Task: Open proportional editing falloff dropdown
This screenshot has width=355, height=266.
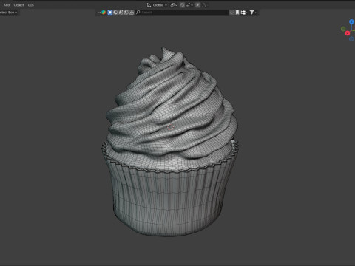Action: (x=204, y=5)
